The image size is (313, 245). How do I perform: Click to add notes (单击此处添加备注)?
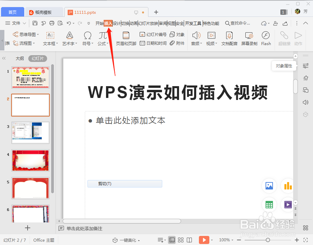[84, 229]
